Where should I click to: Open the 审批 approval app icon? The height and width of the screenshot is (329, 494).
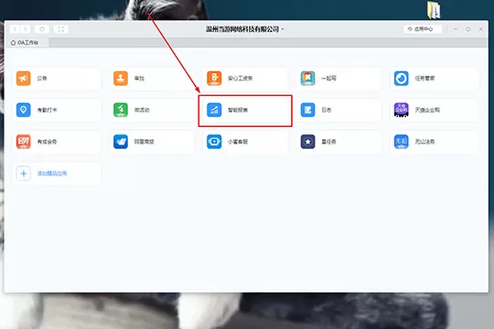tap(121, 79)
